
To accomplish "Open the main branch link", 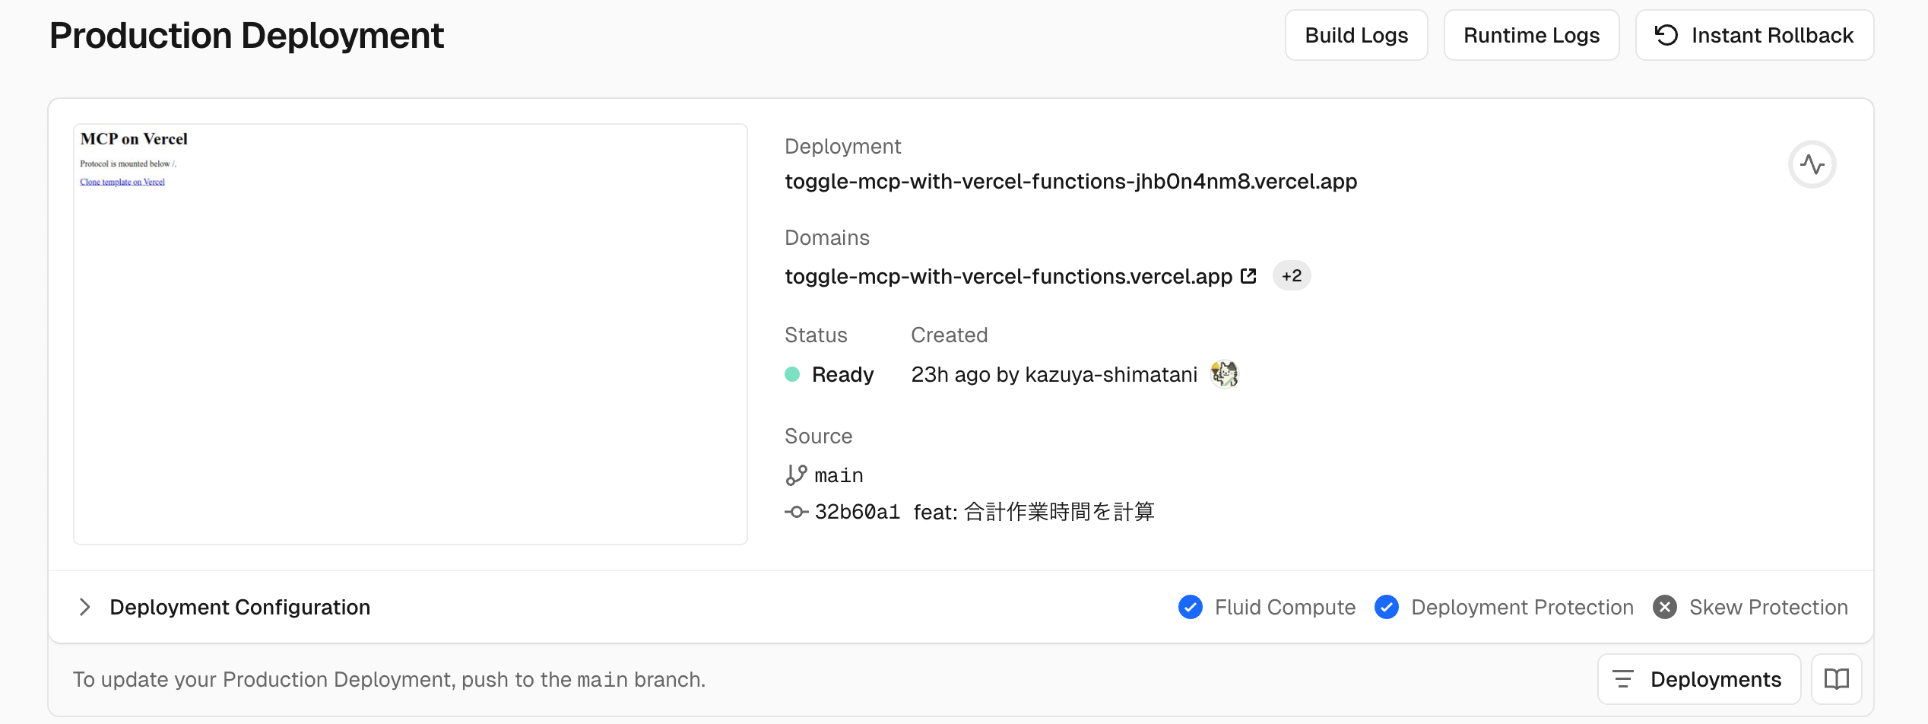I will click(x=839, y=475).
